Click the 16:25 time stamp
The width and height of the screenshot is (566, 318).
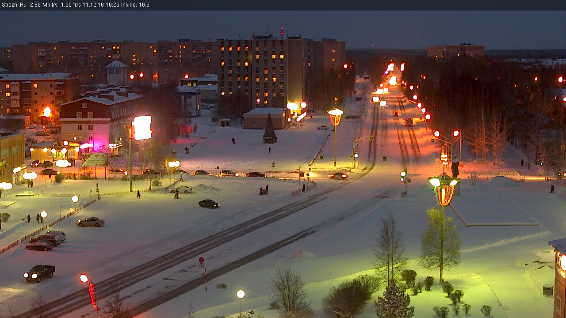coord(112,5)
